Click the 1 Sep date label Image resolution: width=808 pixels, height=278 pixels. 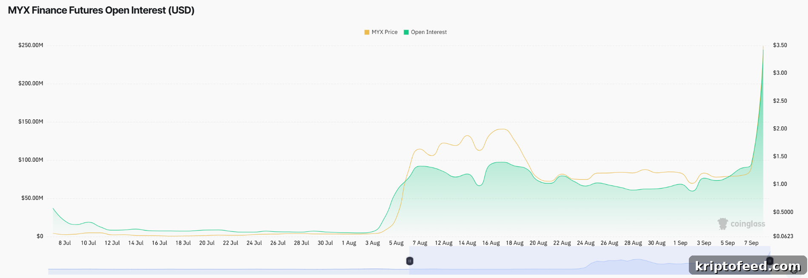(x=680, y=243)
